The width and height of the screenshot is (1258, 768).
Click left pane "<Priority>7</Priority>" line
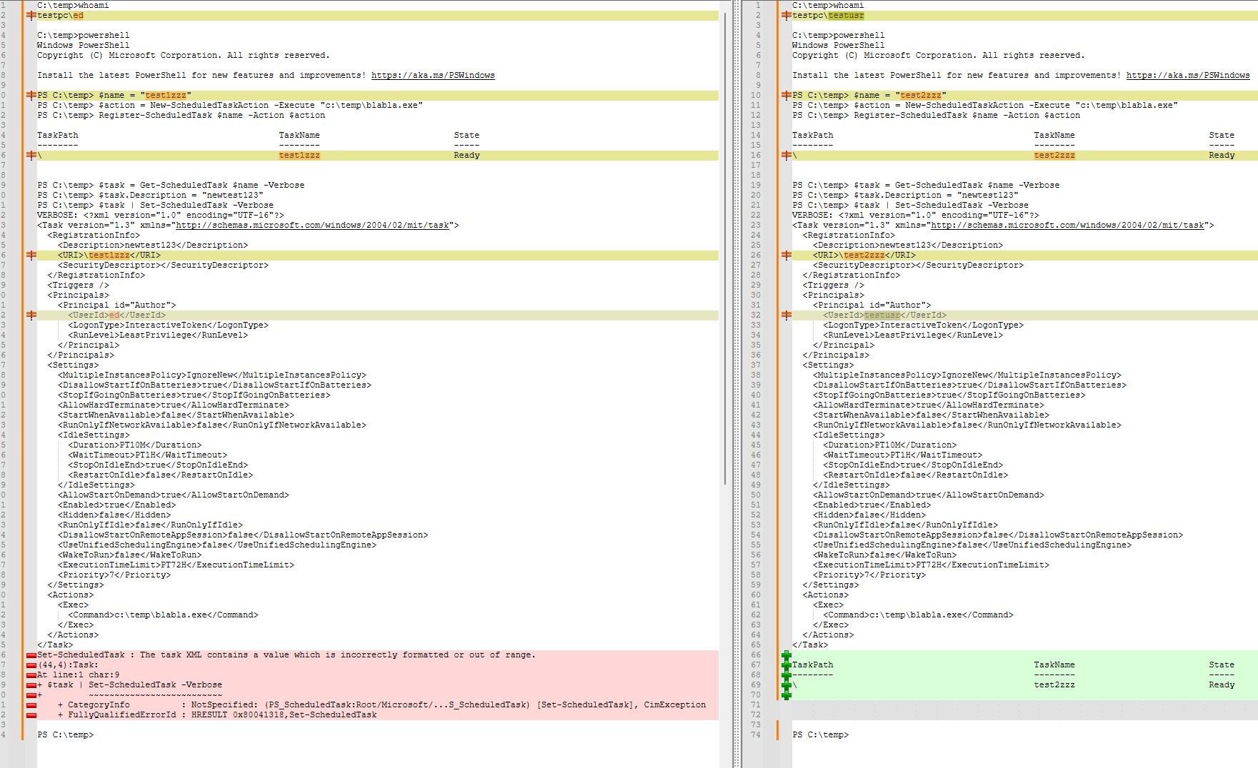point(114,575)
